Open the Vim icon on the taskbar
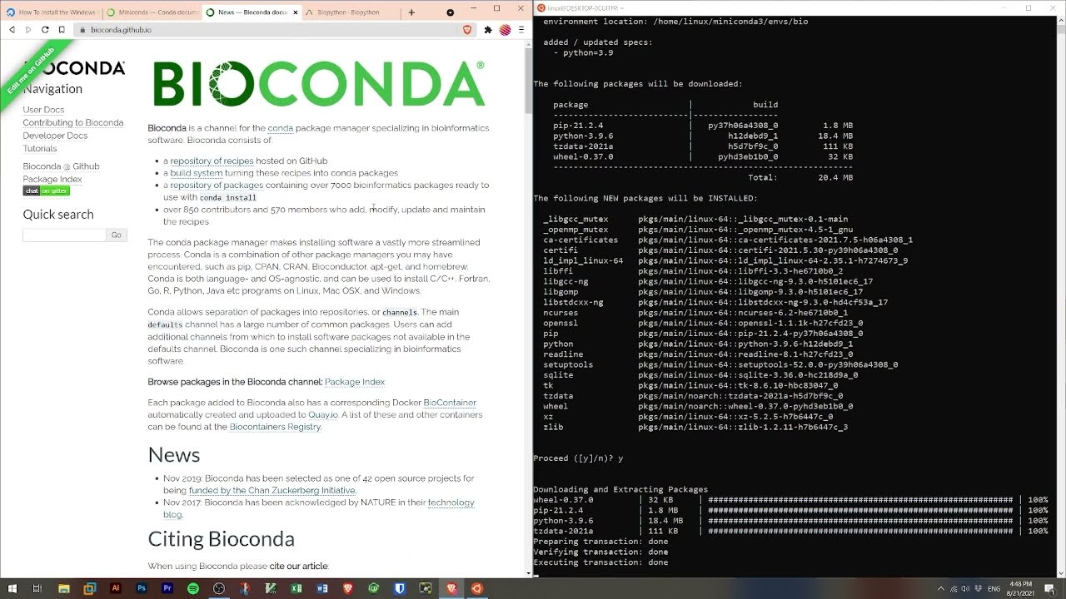This screenshot has width=1066, height=599. point(271,588)
